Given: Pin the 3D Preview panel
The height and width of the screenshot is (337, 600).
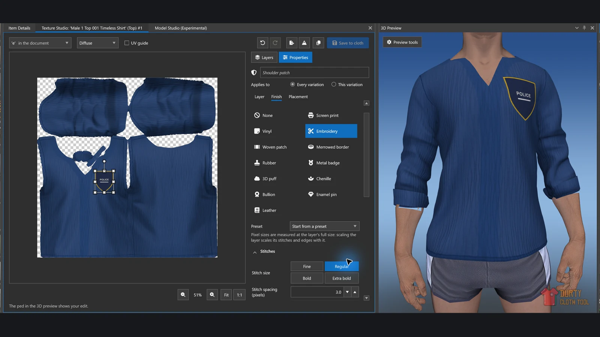Looking at the screenshot, I should tap(584, 28).
